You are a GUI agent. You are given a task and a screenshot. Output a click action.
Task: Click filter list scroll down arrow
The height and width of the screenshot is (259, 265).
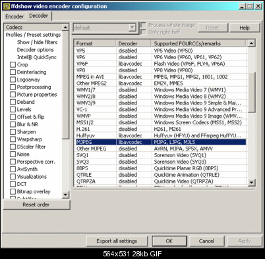(65, 195)
